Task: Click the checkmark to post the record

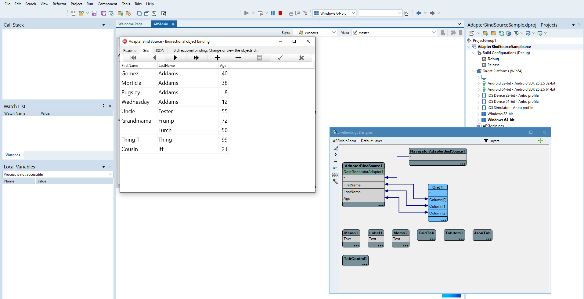Action: (280, 58)
